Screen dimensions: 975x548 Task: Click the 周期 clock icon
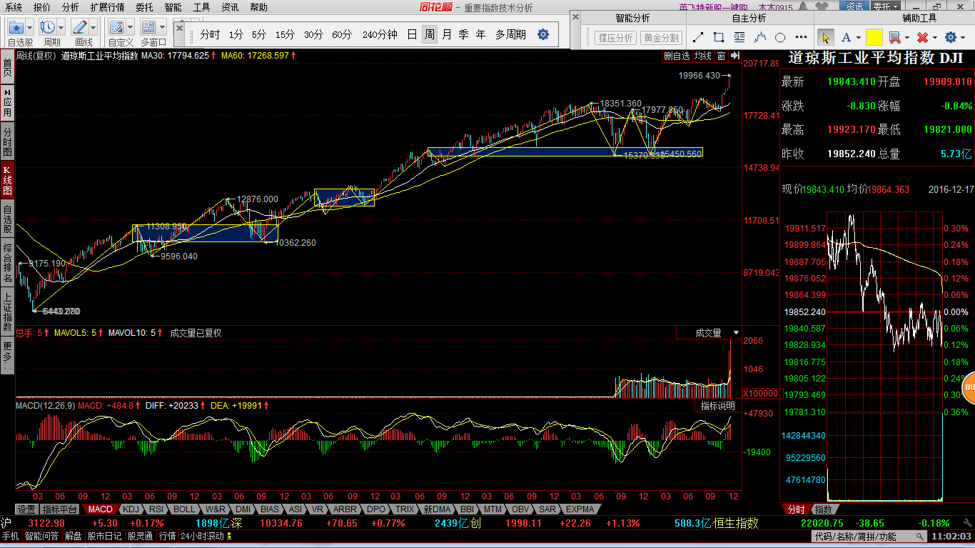click(x=48, y=28)
